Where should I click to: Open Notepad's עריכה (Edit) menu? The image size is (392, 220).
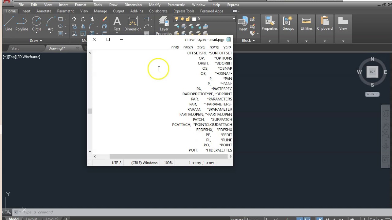pyautogui.click(x=214, y=47)
